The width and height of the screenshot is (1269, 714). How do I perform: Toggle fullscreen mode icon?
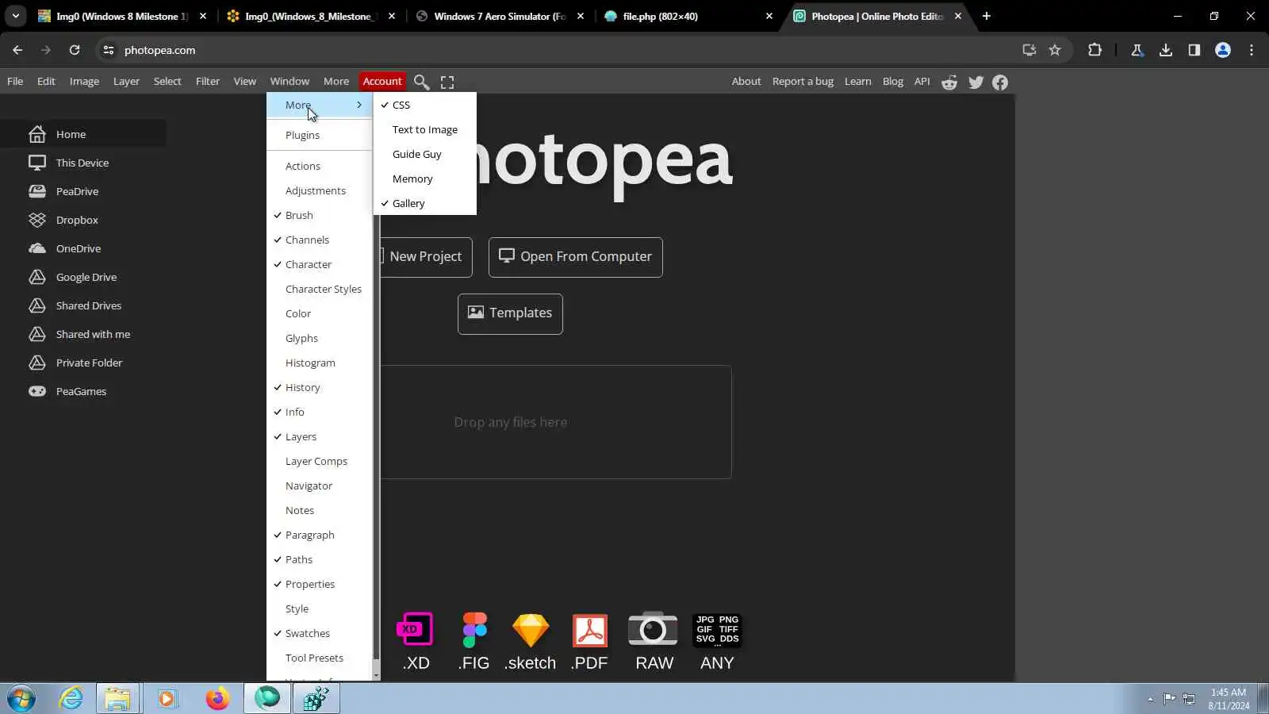click(x=447, y=82)
